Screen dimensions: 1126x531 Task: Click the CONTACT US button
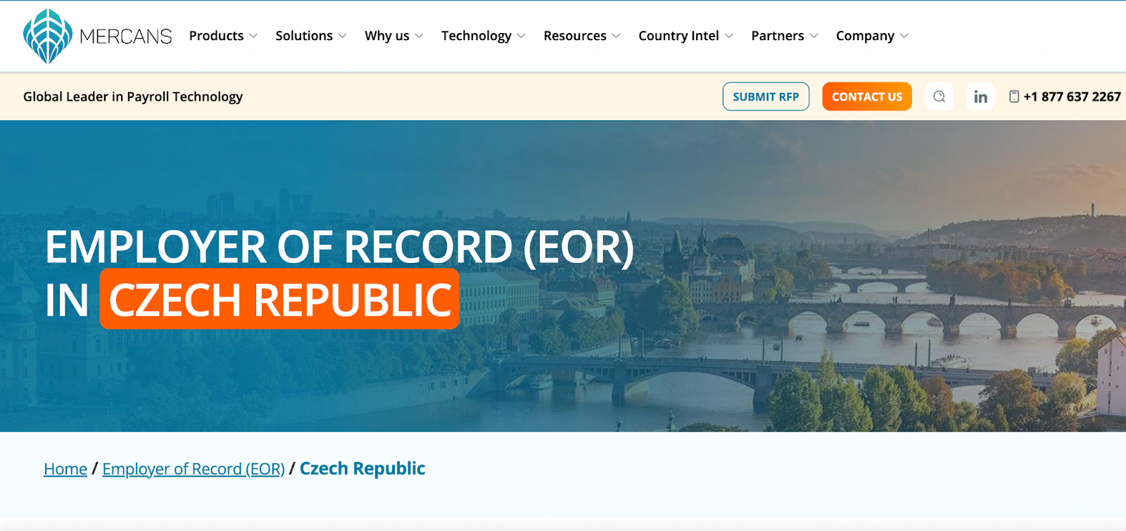pyautogui.click(x=866, y=96)
